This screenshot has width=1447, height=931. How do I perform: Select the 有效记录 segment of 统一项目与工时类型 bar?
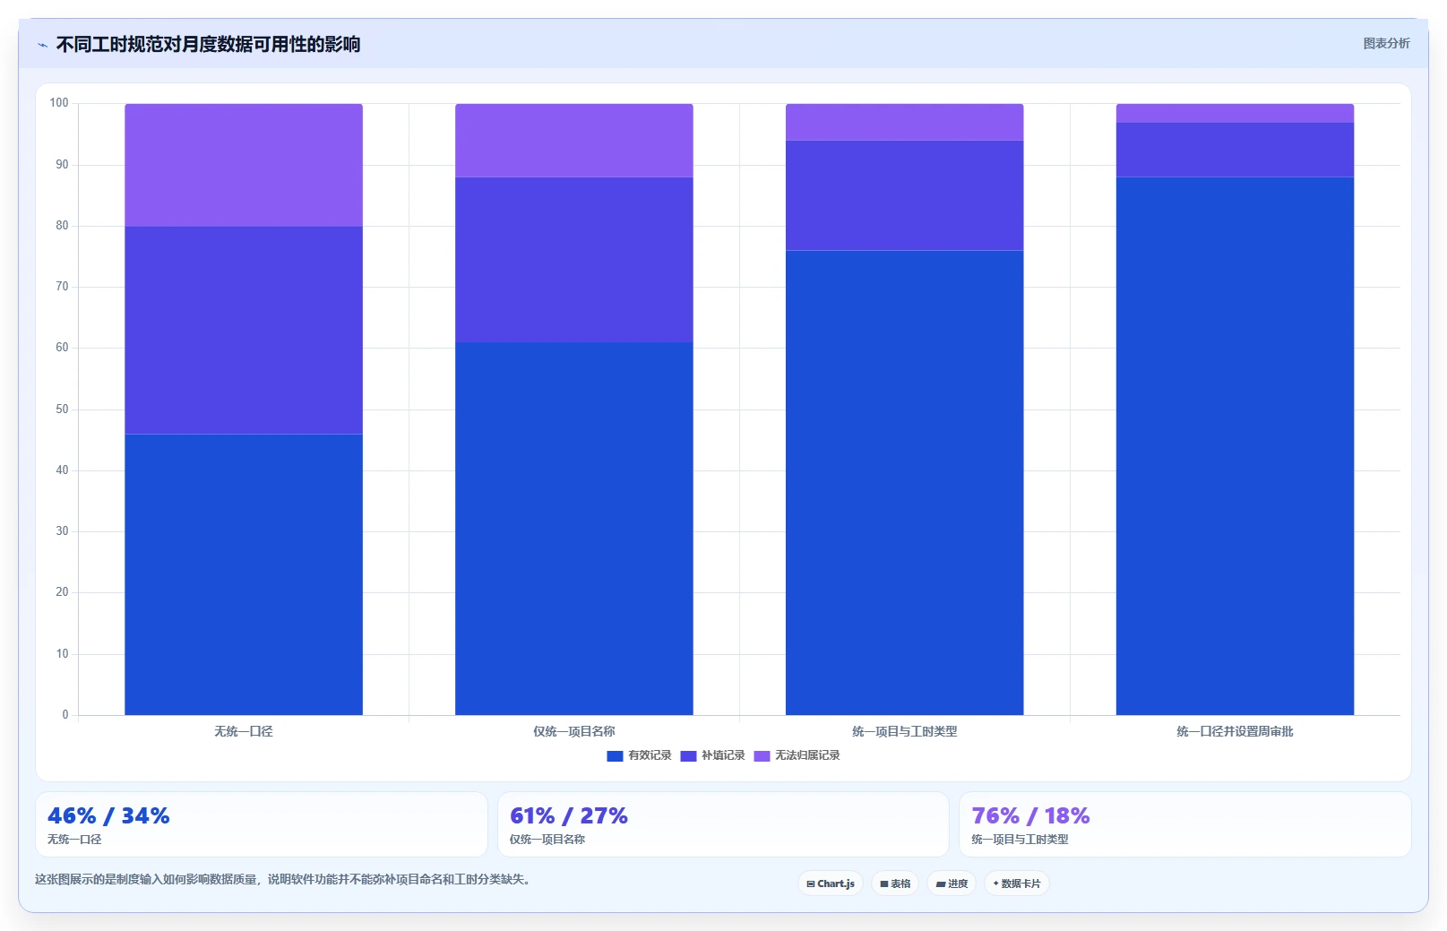(905, 483)
